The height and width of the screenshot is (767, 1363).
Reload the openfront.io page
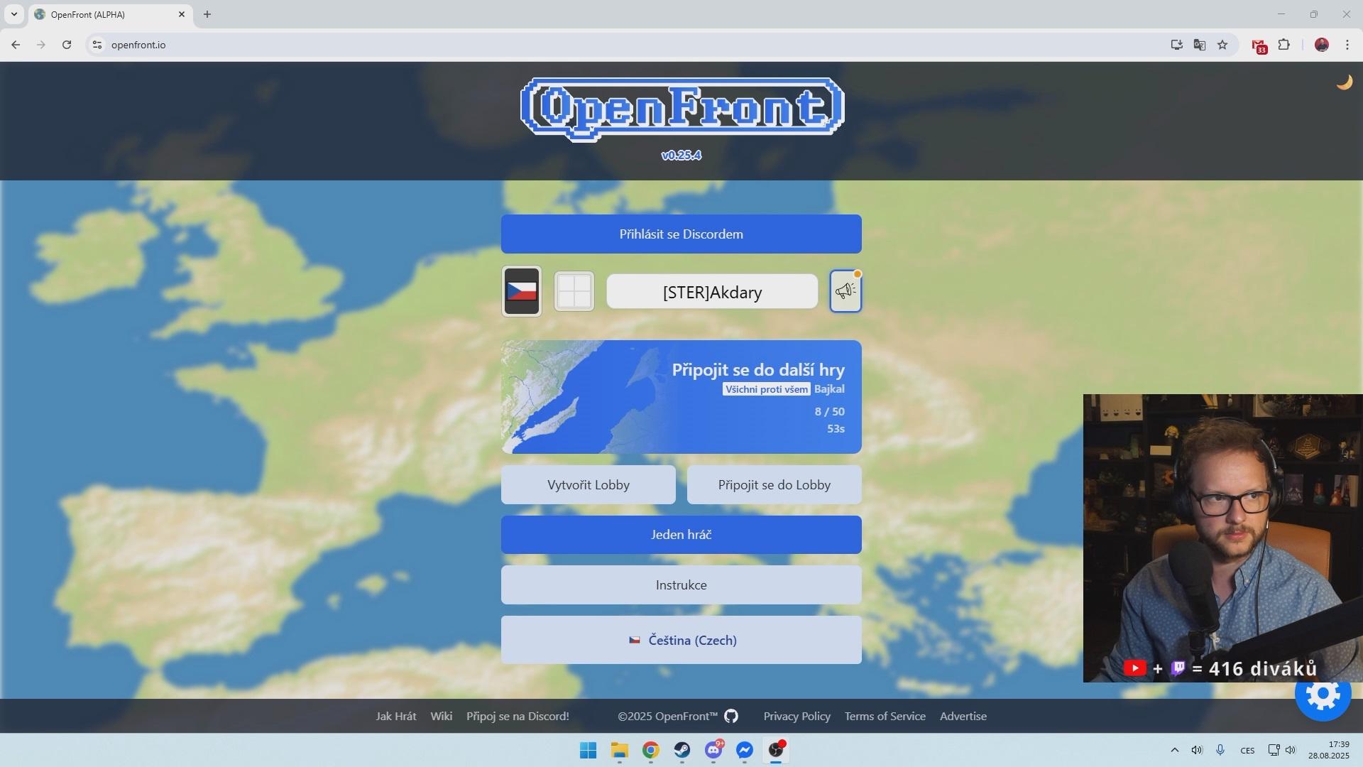click(x=67, y=45)
